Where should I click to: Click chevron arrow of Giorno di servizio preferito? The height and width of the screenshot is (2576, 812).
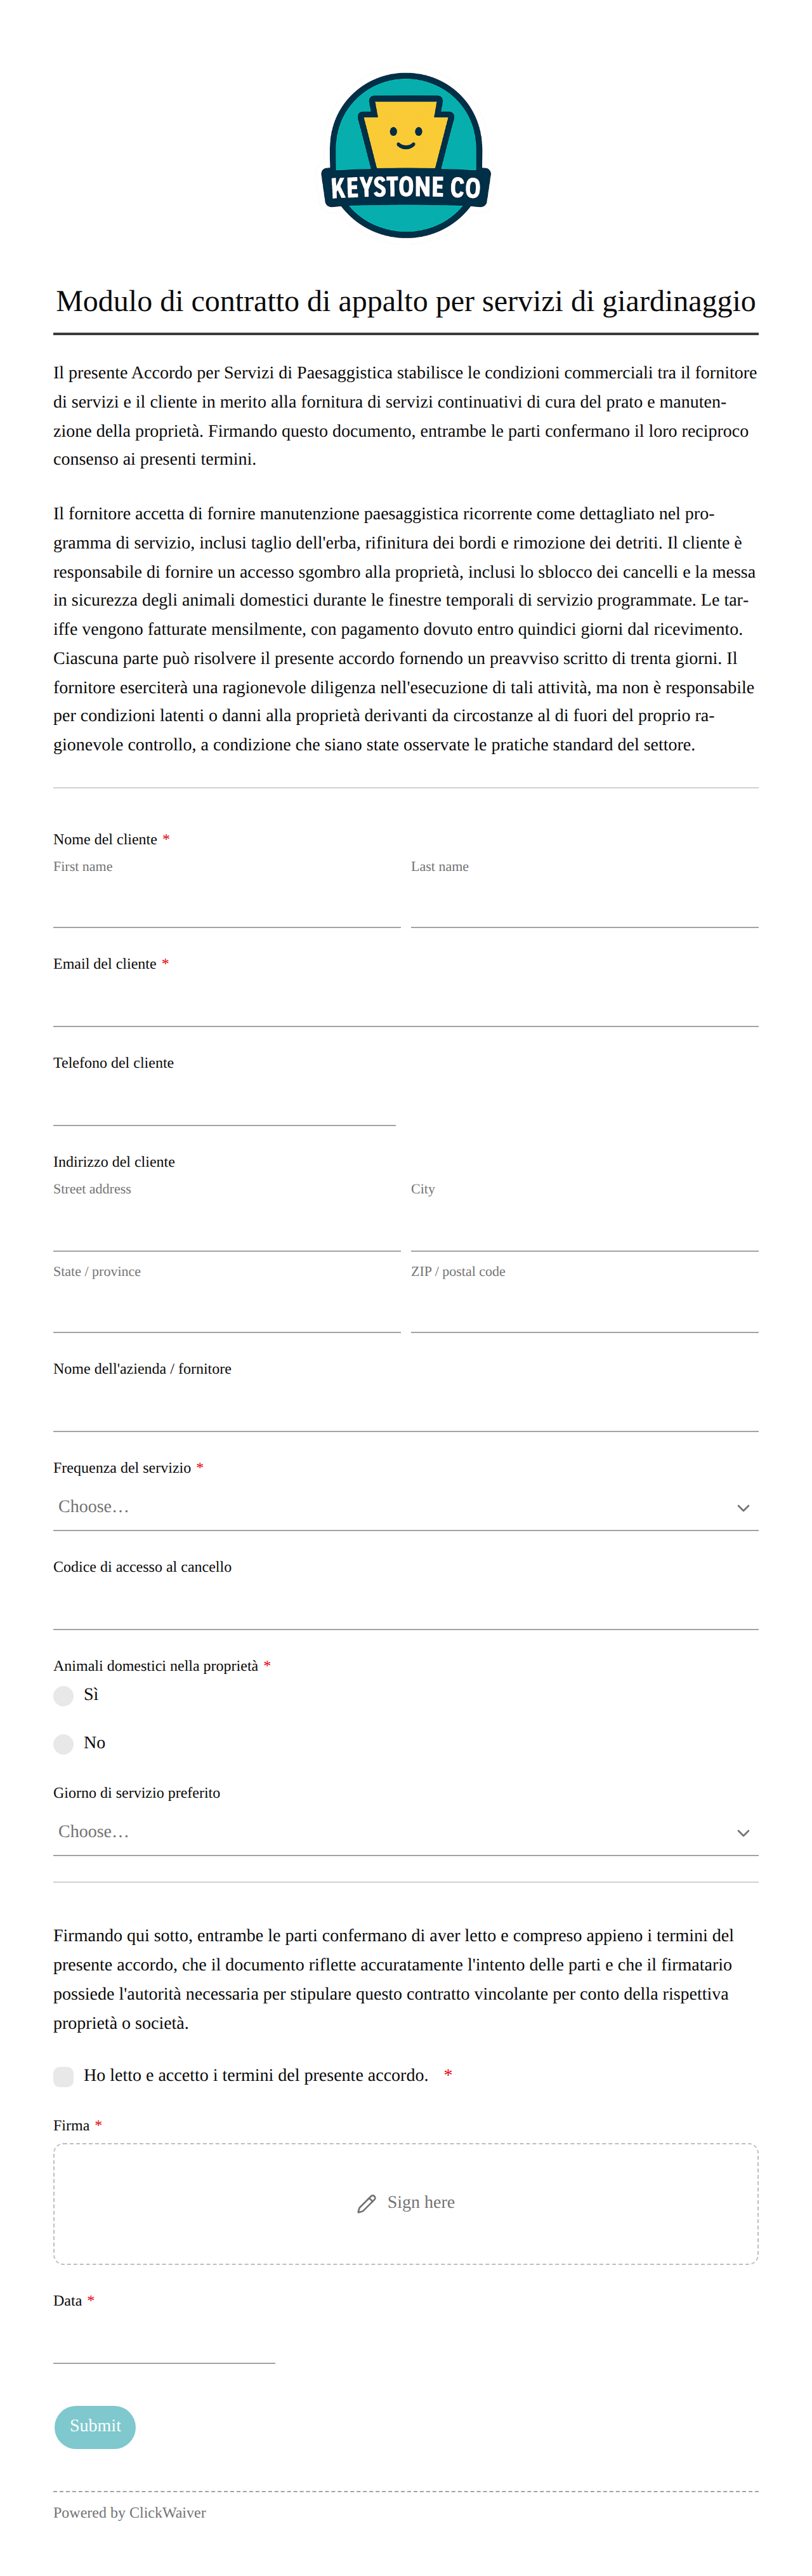pos(742,1832)
